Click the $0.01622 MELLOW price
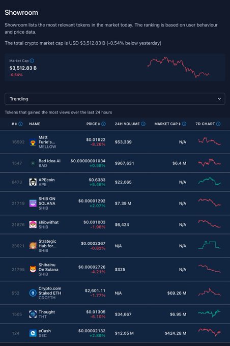The image size is (230, 346). (96, 140)
